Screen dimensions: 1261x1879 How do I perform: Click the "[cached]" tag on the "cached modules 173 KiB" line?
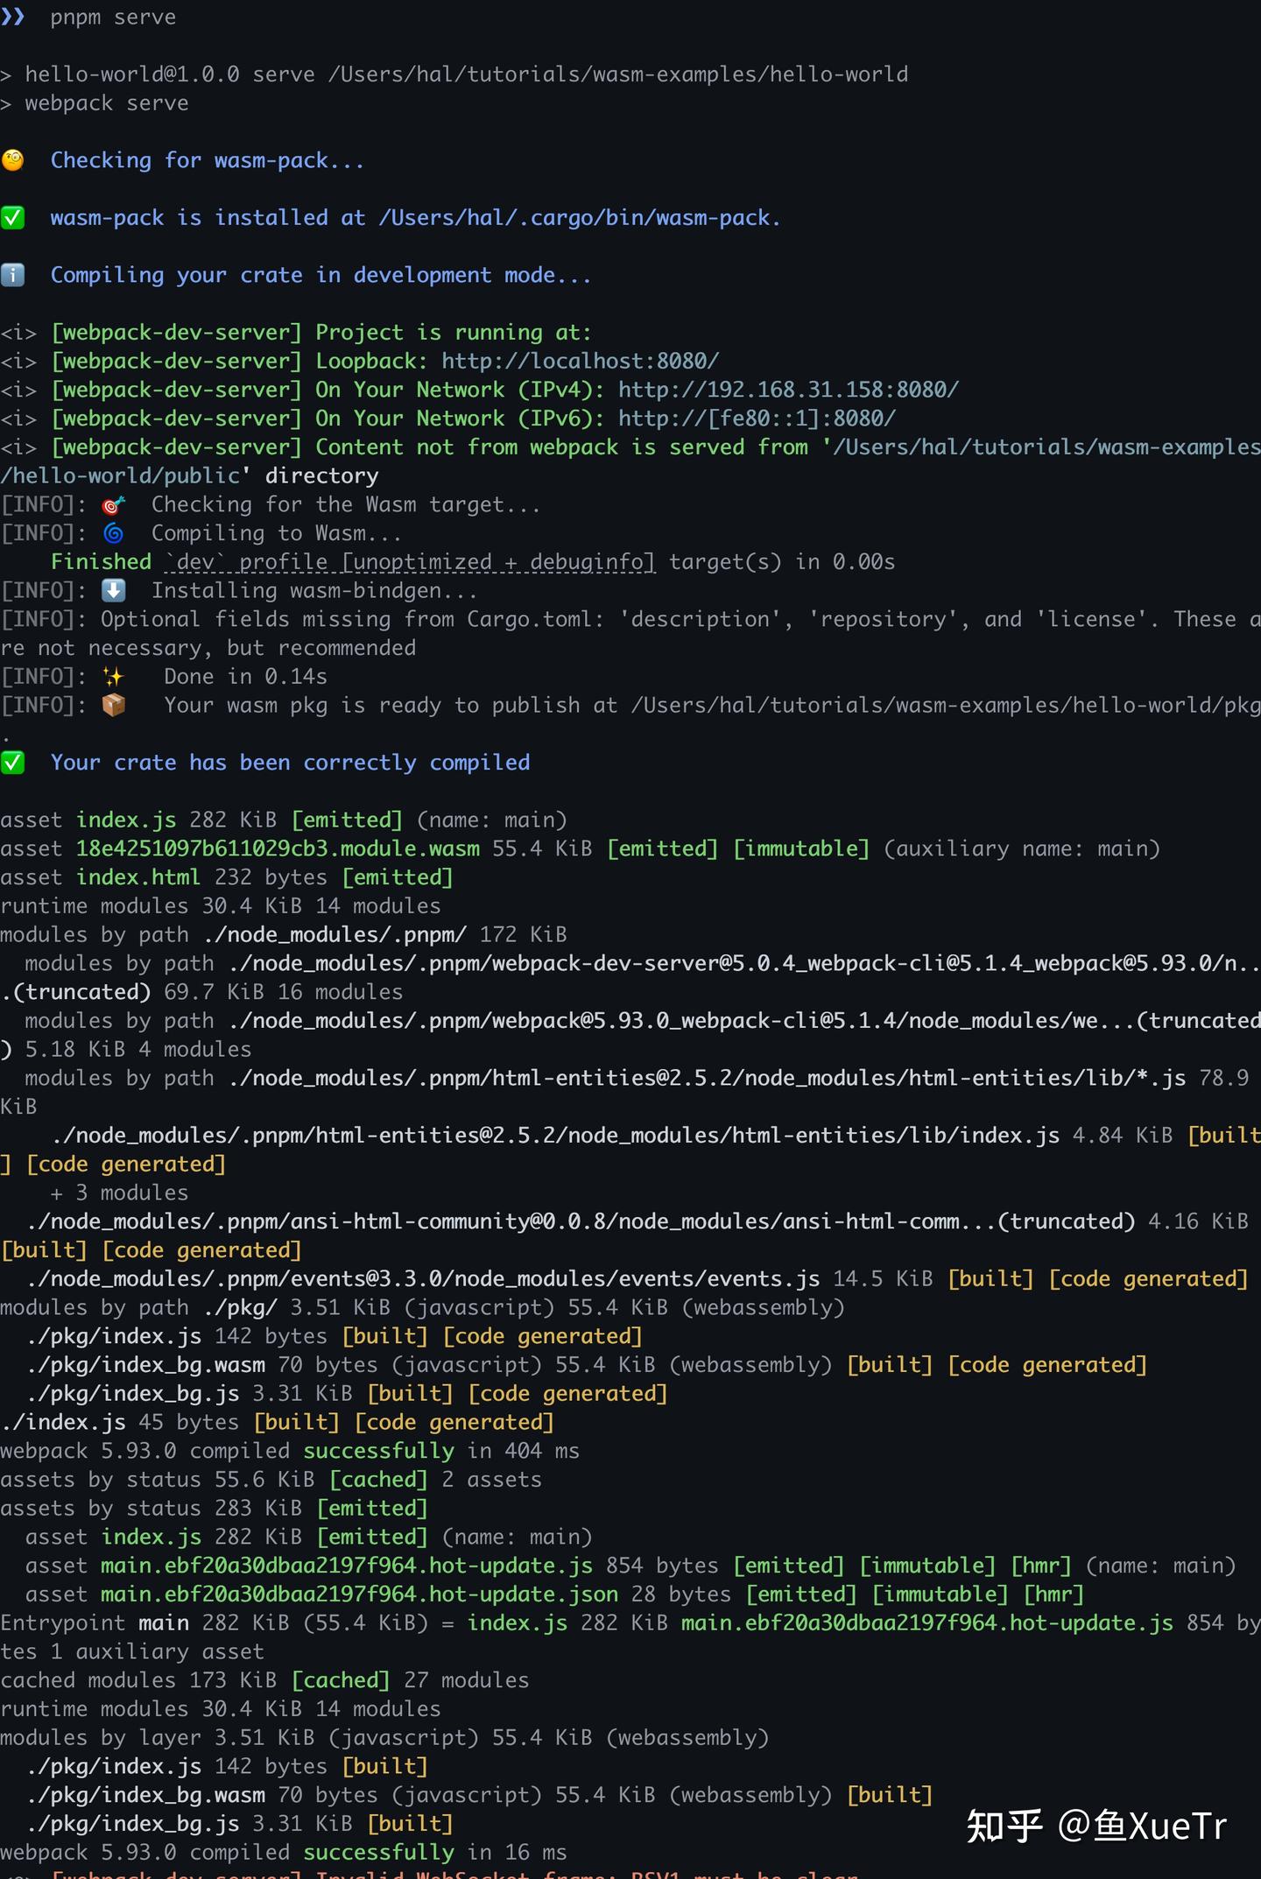341,1680
